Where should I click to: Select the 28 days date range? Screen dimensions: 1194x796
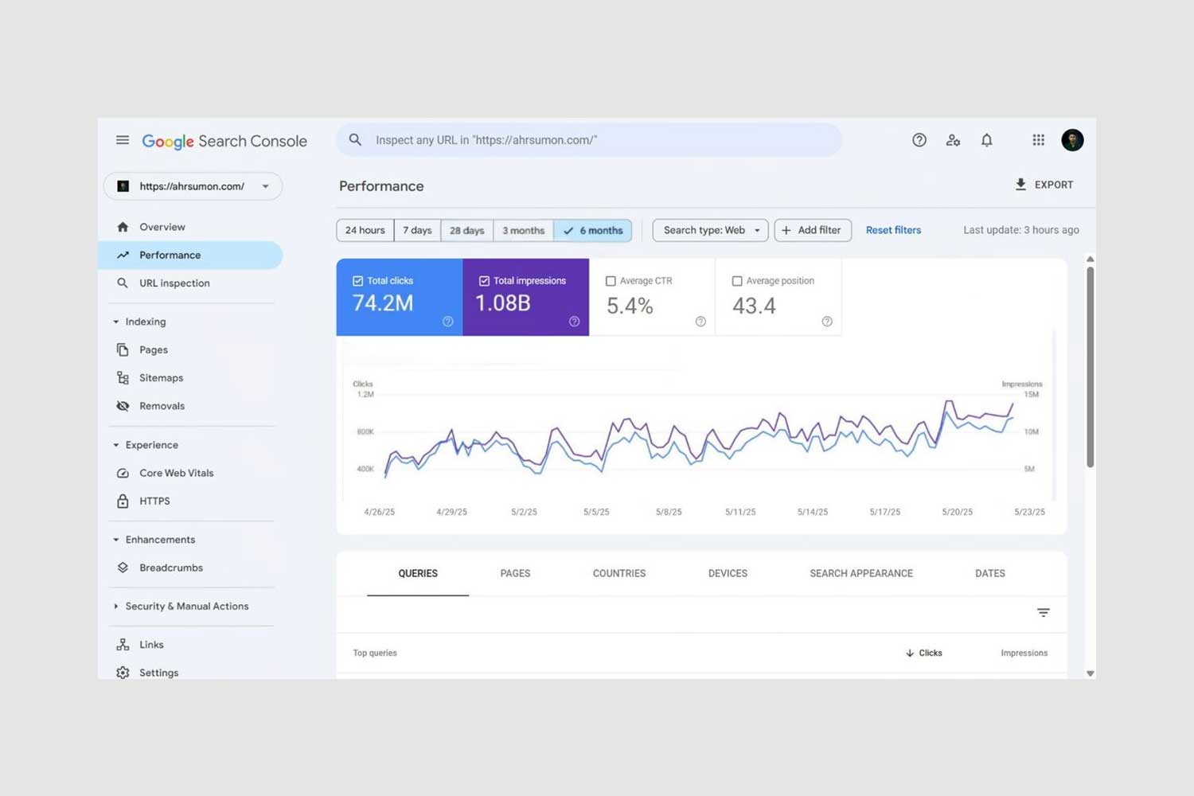click(467, 230)
